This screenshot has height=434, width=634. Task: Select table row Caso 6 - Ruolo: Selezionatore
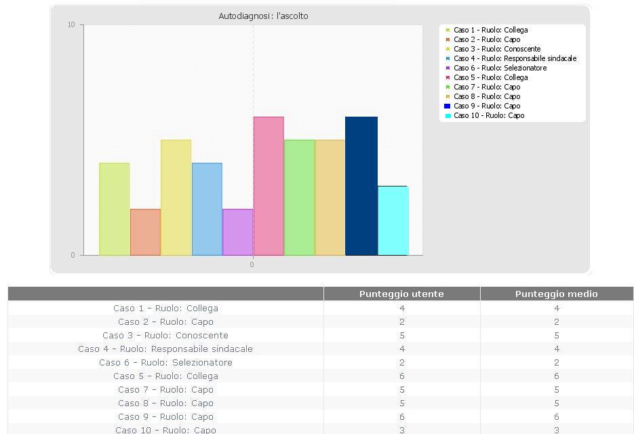click(320, 362)
